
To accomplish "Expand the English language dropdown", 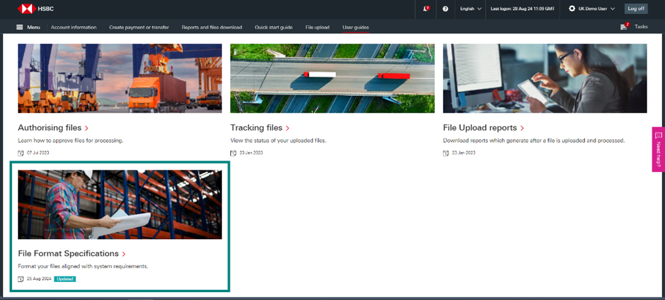I will [x=471, y=8].
